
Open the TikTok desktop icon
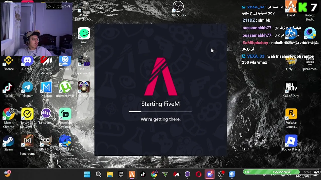tap(9, 90)
